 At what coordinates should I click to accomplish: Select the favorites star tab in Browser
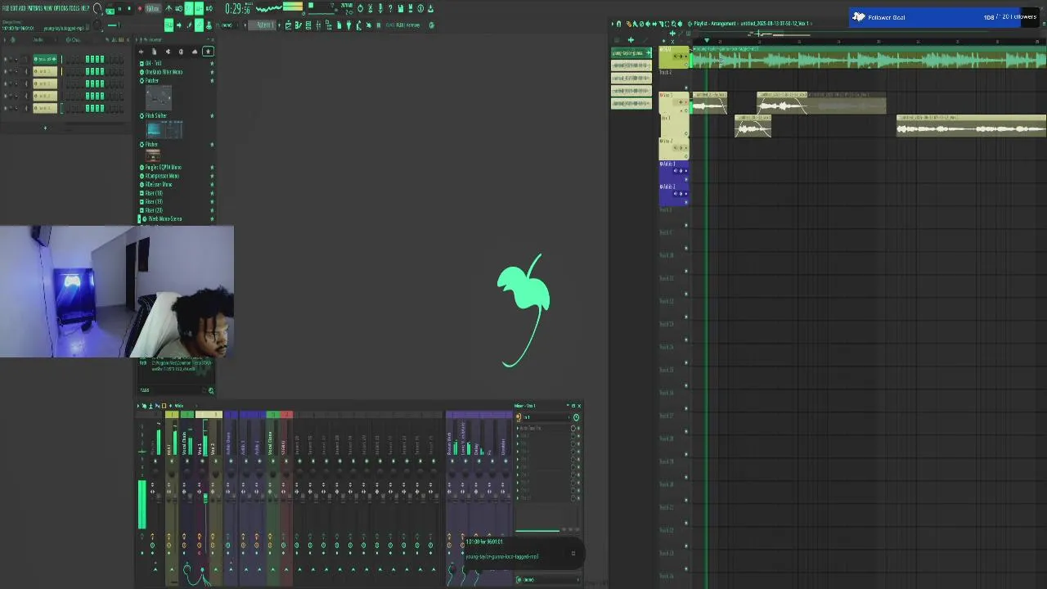[x=208, y=52]
